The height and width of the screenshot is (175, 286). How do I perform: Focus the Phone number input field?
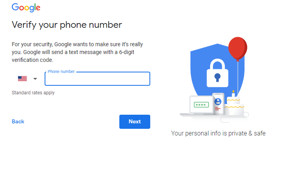click(97, 79)
